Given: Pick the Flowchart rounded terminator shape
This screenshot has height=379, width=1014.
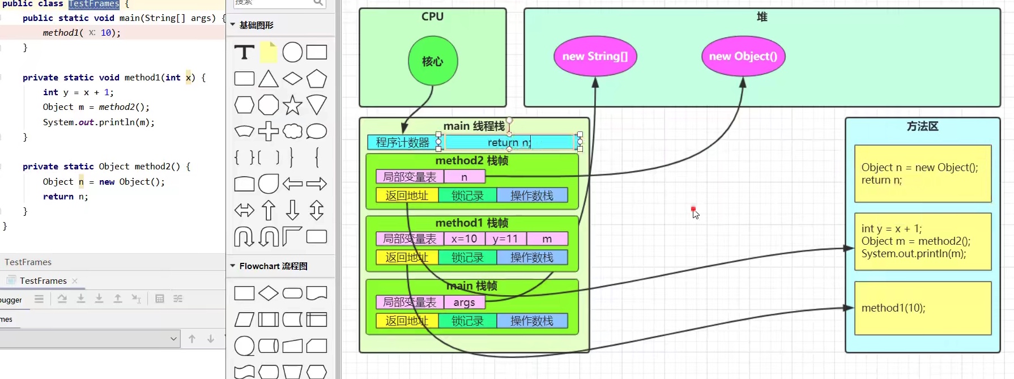Looking at the screenshot, I should tap(292, 293).
